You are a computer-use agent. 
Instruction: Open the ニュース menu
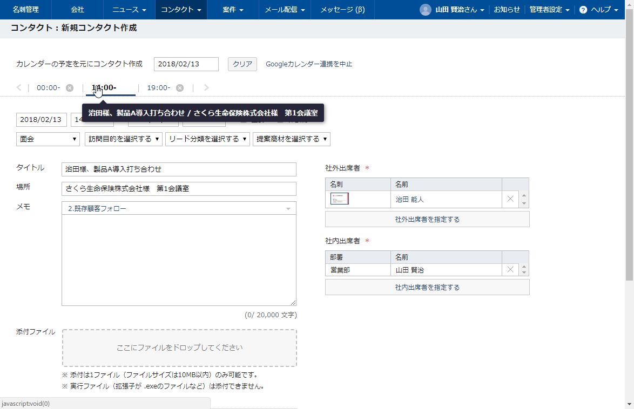point(129,10)
